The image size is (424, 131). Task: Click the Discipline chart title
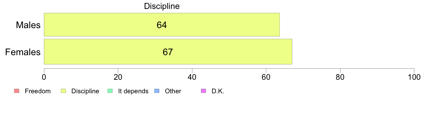pos(162,6)
